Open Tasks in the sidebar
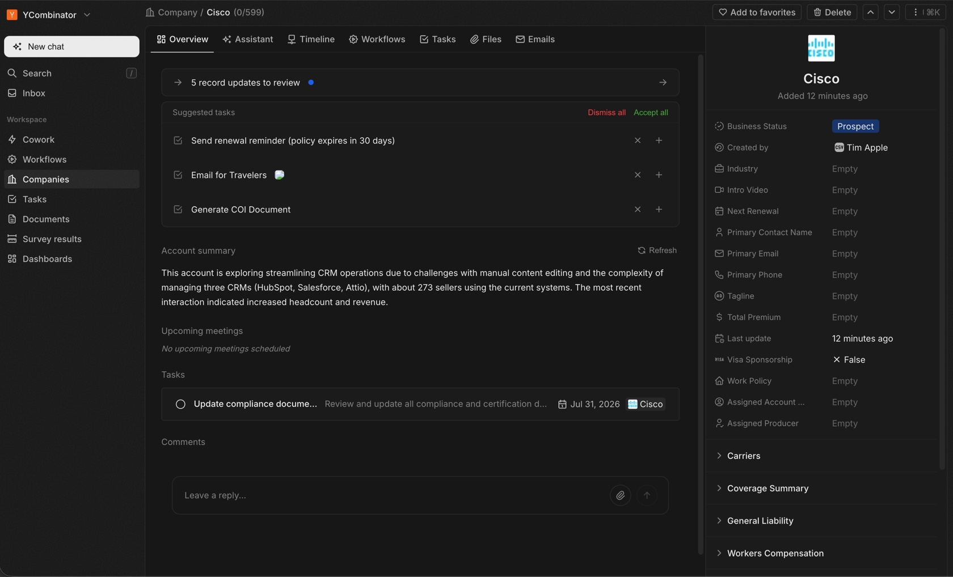The height and width of the screenshot is (577, 953). pos(71,199)
